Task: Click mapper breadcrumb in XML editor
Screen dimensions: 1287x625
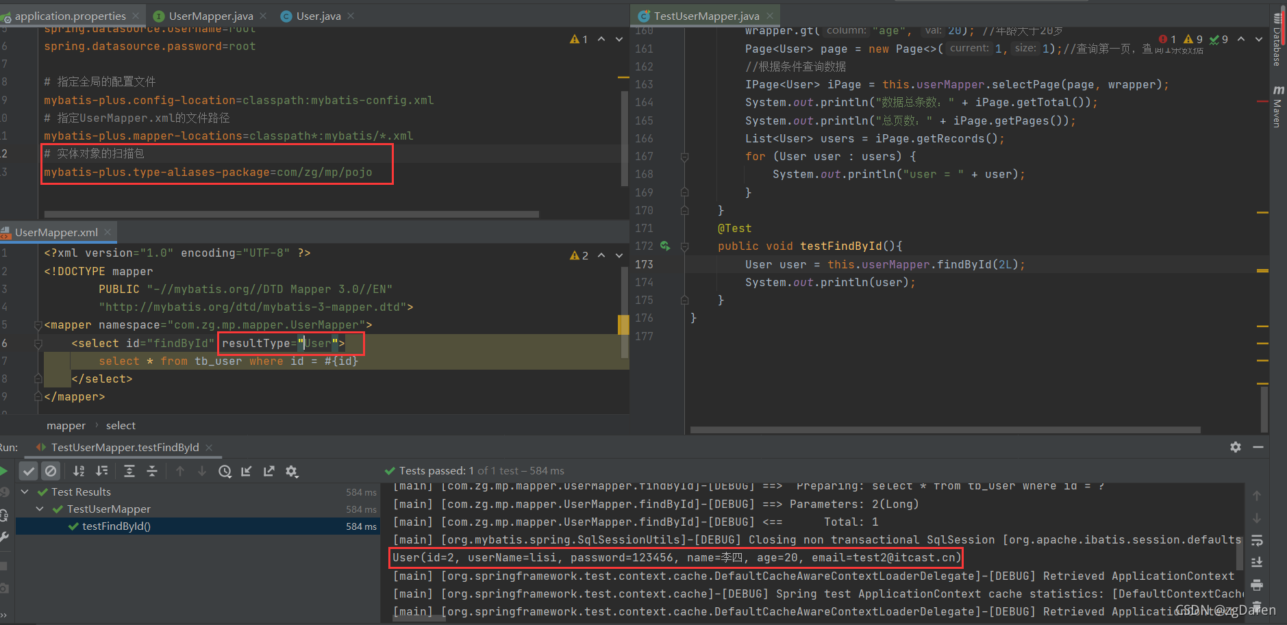Action: [66, 426]
